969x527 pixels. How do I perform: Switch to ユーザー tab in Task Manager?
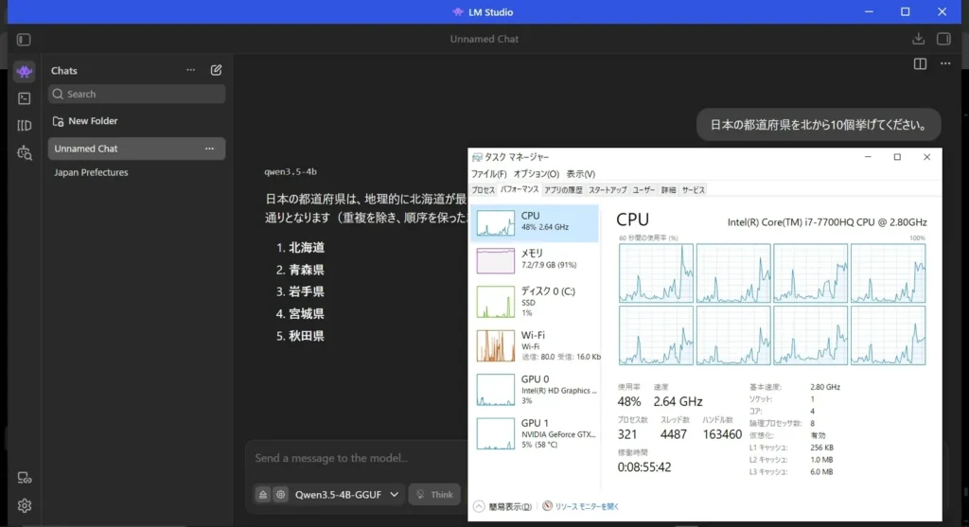pyautogui.click(x=643, y=190)
